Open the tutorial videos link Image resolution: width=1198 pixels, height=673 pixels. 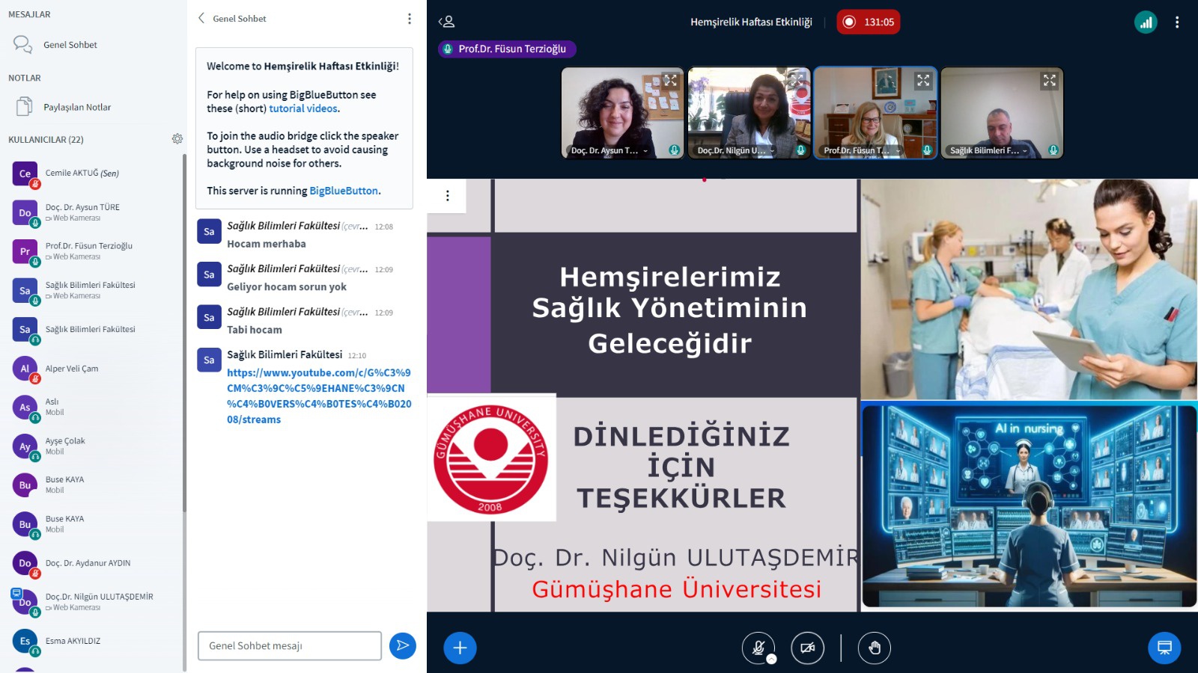(x=303, y=108)
